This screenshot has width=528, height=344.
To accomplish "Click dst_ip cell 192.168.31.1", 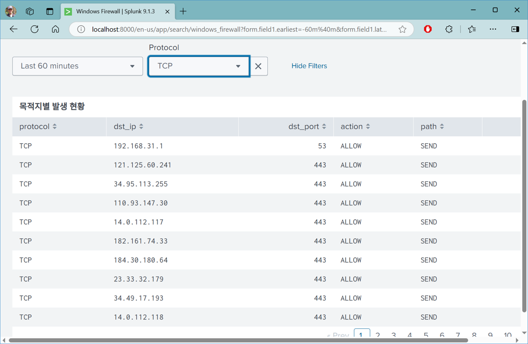I will point(138,146).
